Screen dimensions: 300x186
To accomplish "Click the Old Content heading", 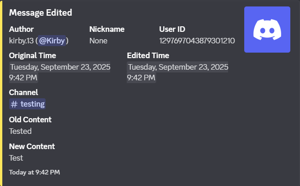I will coord(30,120).
